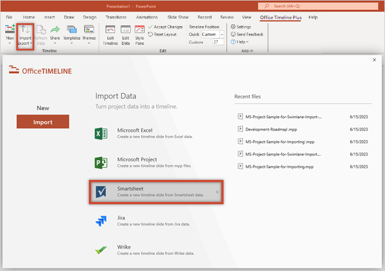Open the Style Pane
This screenshot has width=385, height=271.
tap(139, 35)
